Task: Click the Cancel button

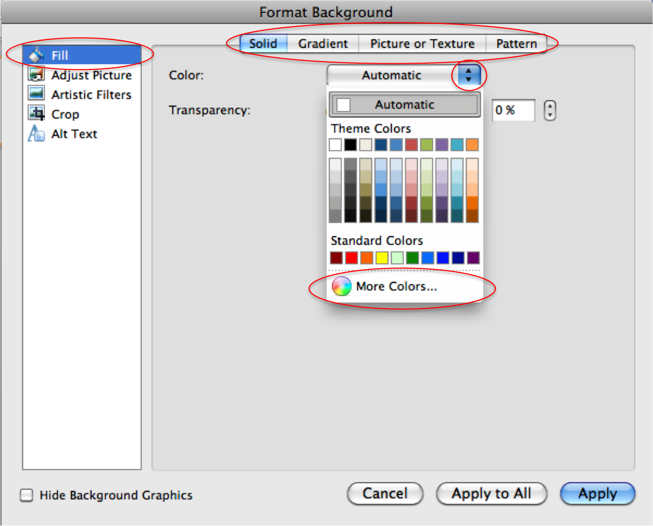Action: click(385, 494)
